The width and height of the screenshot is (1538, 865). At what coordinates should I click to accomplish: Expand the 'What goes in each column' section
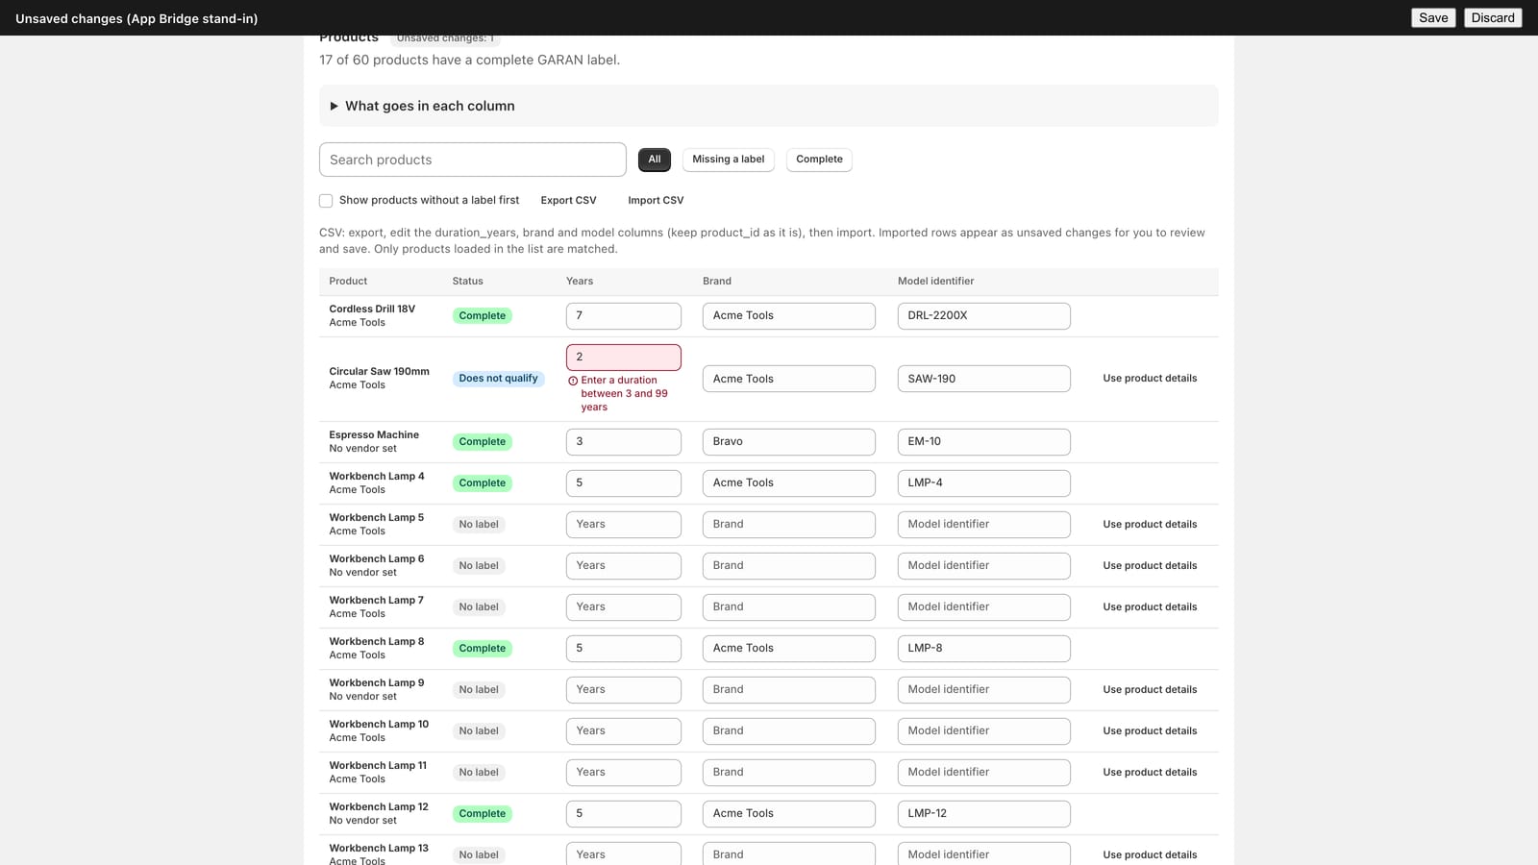[x=768, y=106]
